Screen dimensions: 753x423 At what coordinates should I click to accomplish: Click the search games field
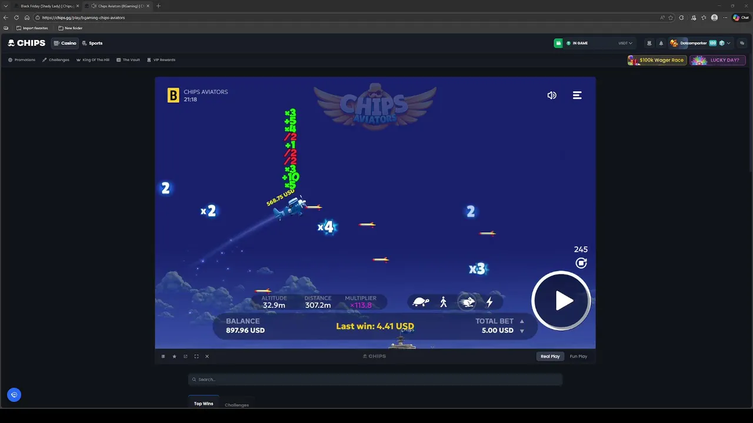[x=375, y=380]
